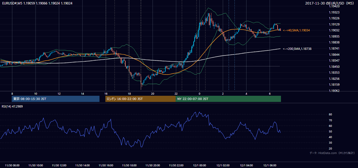Click price level 1.18159 on the axis
The height and width of the screenshot is (168, 358).
coord(334,85)
